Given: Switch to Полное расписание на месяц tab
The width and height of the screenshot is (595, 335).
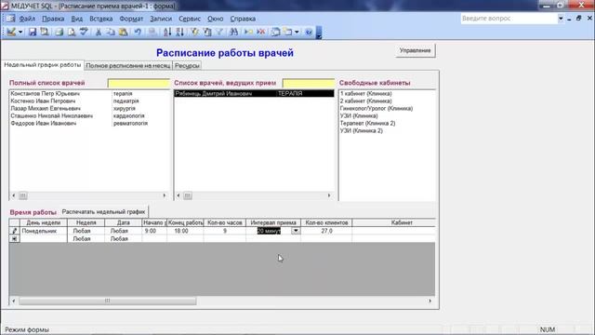Looking at the screenshot, I should [x=128, y=66].
